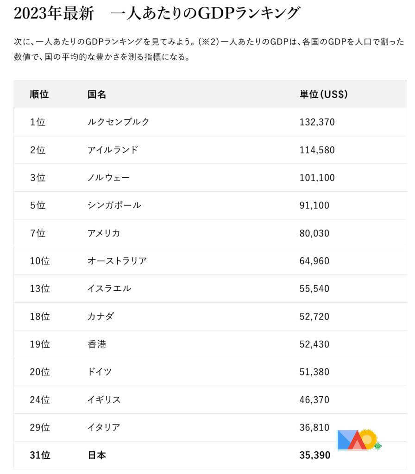Viewport: 415px width, 474px height.
Task: Click the カナダ country cell
Action: [101, 317]
